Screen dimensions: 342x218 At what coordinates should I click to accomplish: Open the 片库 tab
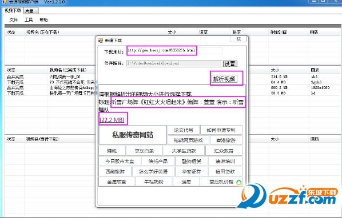(31, 11)
